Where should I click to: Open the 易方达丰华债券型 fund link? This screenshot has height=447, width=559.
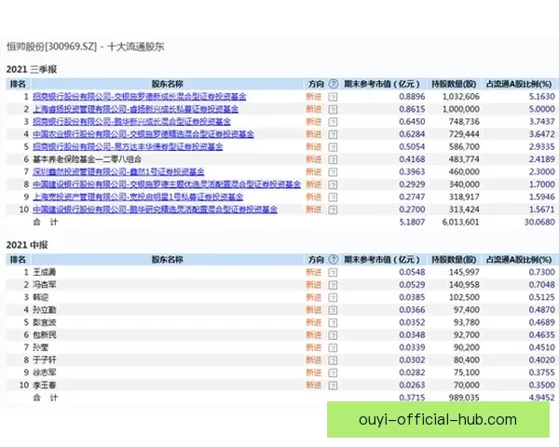(128, 146)
